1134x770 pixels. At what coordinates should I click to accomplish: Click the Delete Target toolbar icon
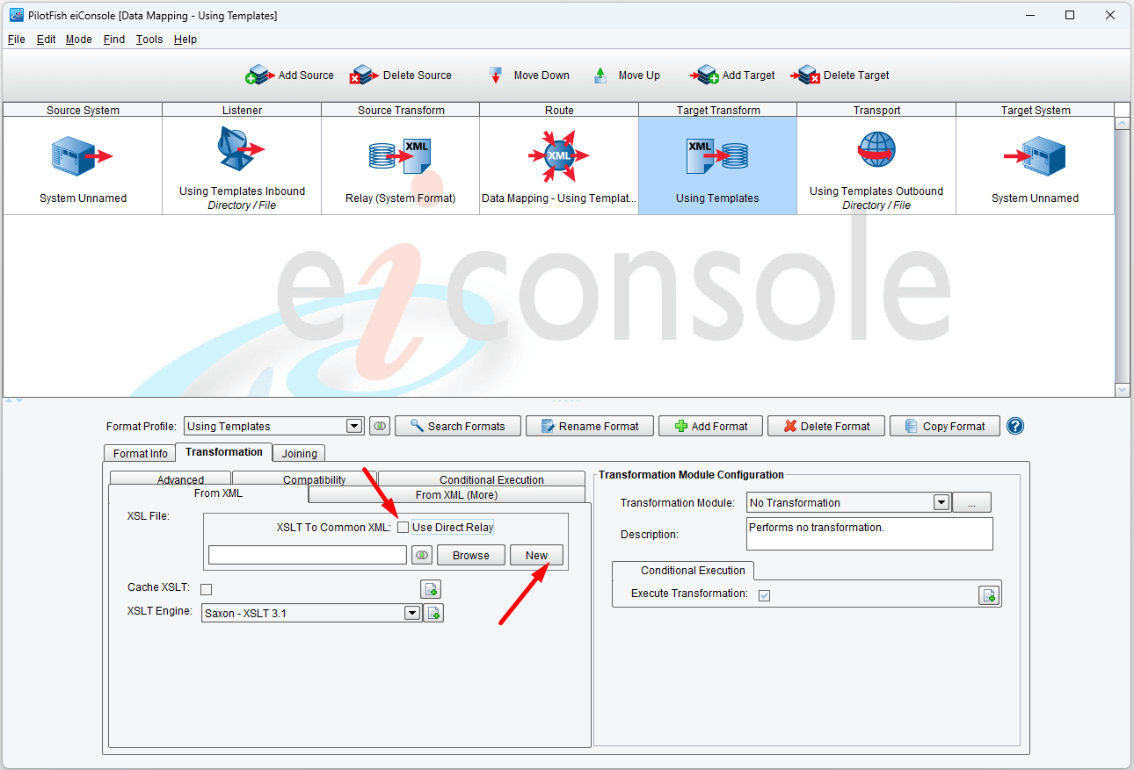coord(806,76)
